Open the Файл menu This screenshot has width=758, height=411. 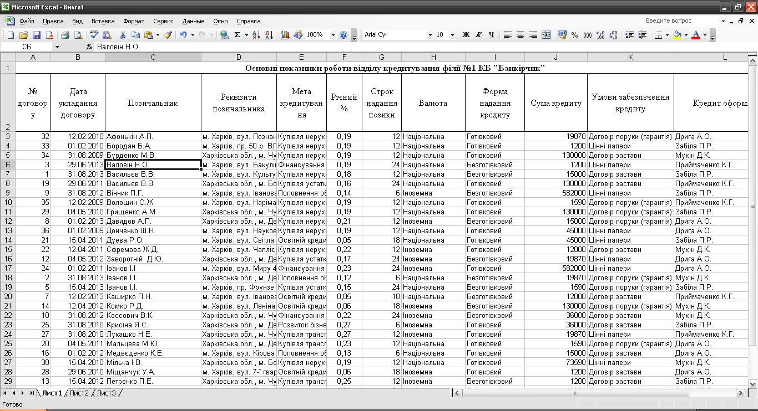point(27,21)
